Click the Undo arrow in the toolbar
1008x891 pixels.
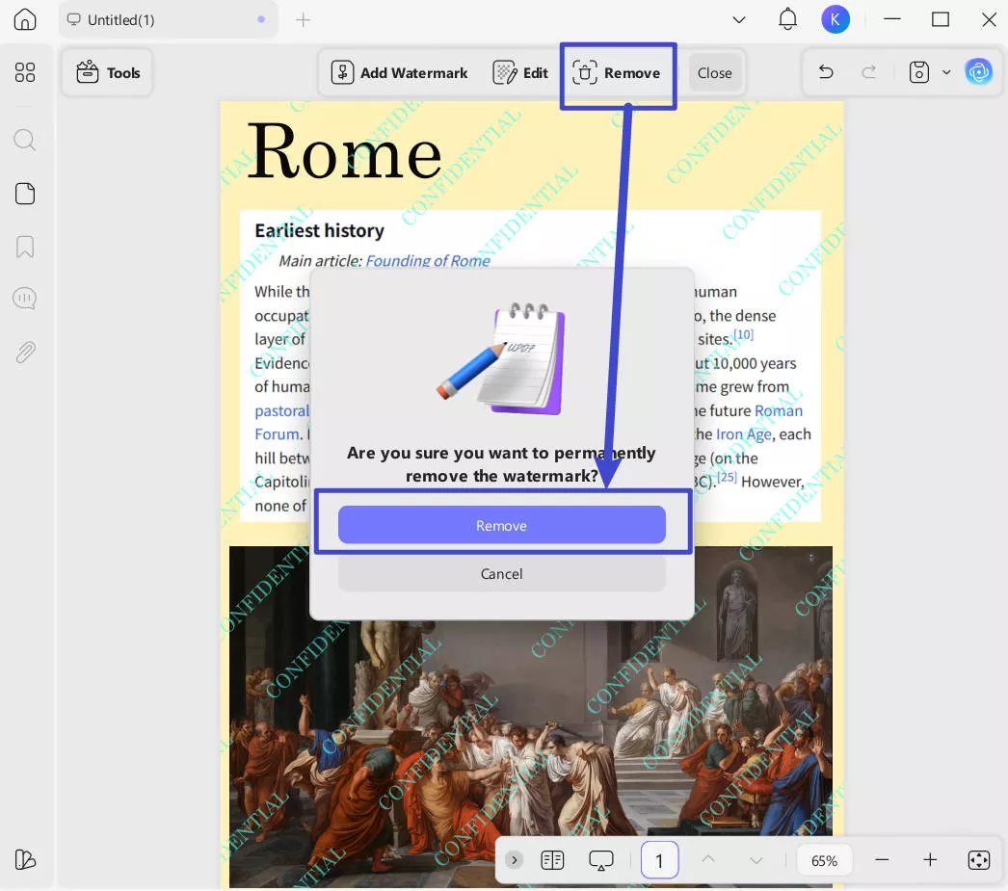(x=826, y=71)
